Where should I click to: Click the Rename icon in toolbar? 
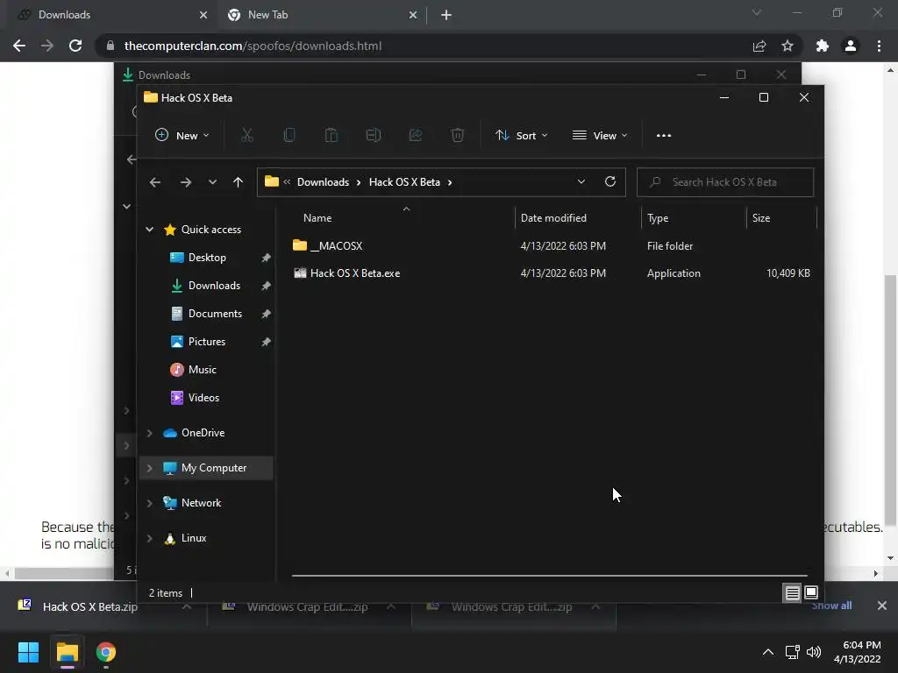(x=374, y=136)
